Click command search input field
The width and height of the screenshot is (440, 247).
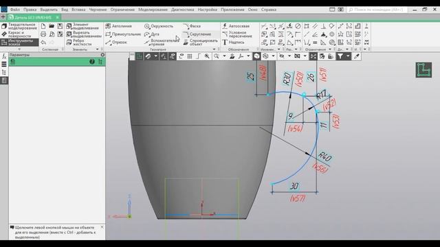point(377,10)
